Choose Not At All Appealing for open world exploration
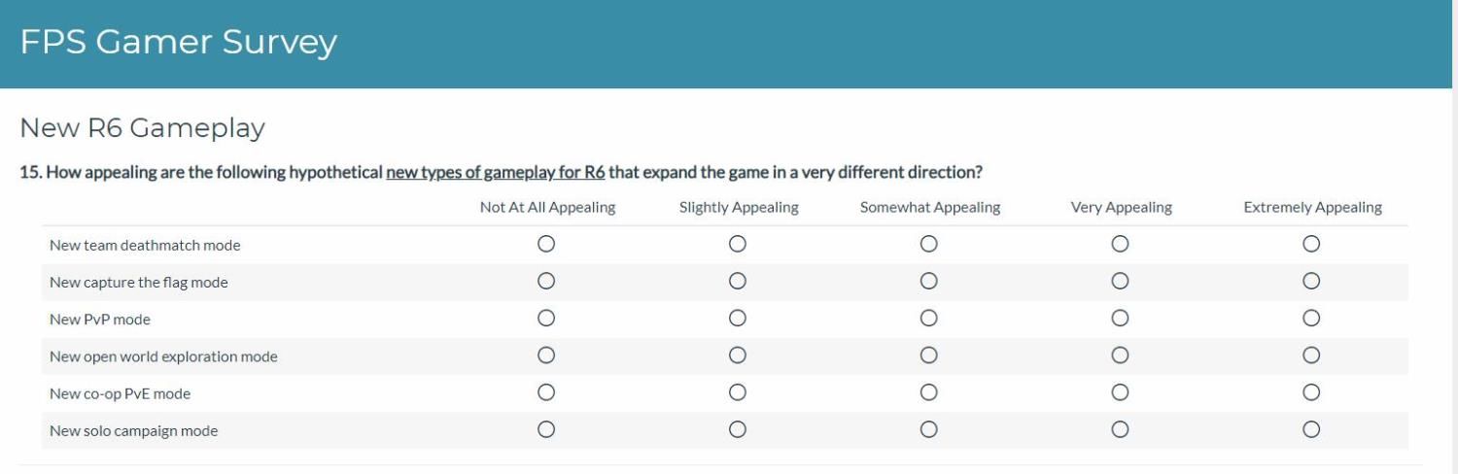Viewport: 1458px width, 474px height. click(546, 355)
